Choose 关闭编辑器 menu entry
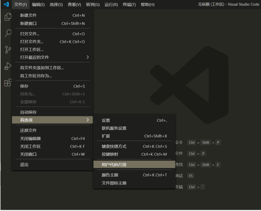The height and width of the screenshot is (211, 261). [52, 138]
